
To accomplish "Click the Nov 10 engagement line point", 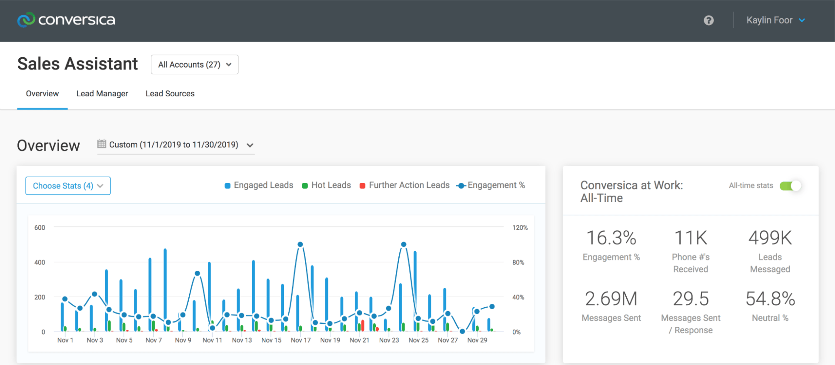I will click(197, 273).
